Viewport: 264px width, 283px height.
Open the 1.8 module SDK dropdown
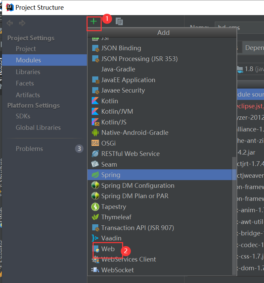(250, 69)
